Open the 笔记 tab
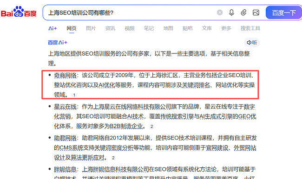This screenshot has height=179, width=302. (149, 28)
